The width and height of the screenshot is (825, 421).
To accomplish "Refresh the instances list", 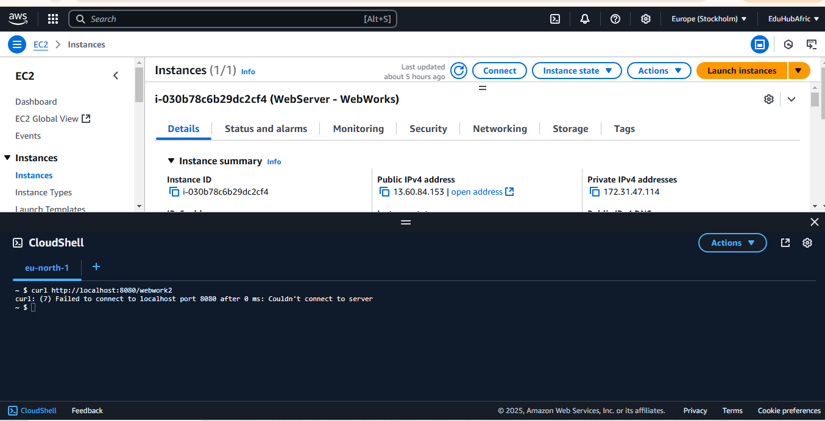I will (x=459, y=71).
